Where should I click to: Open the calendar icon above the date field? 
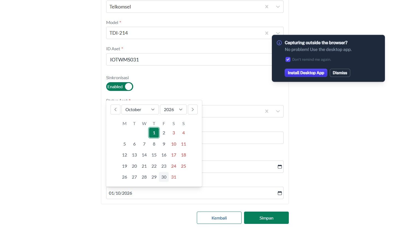click(280, 167)
